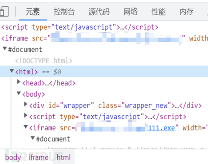Open the 性能 tab
Image resolution: width=208 pixels, height=164 pixels.
tap(159, 12)
